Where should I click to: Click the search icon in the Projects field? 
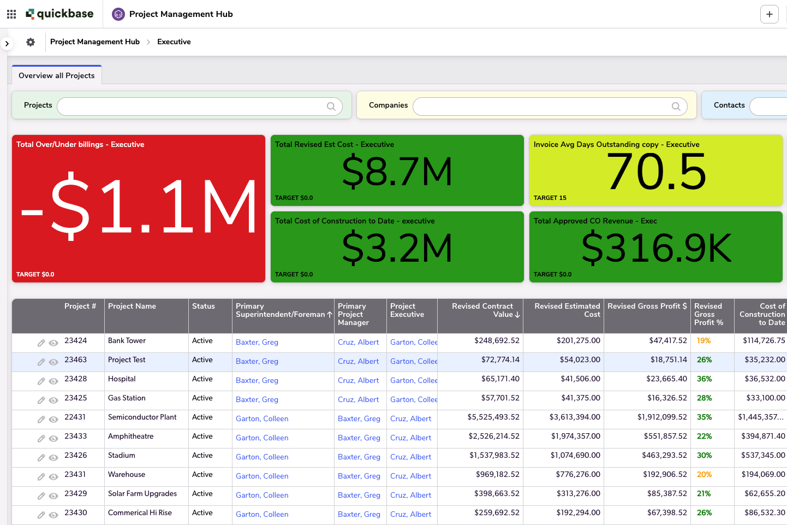point(331,107)
